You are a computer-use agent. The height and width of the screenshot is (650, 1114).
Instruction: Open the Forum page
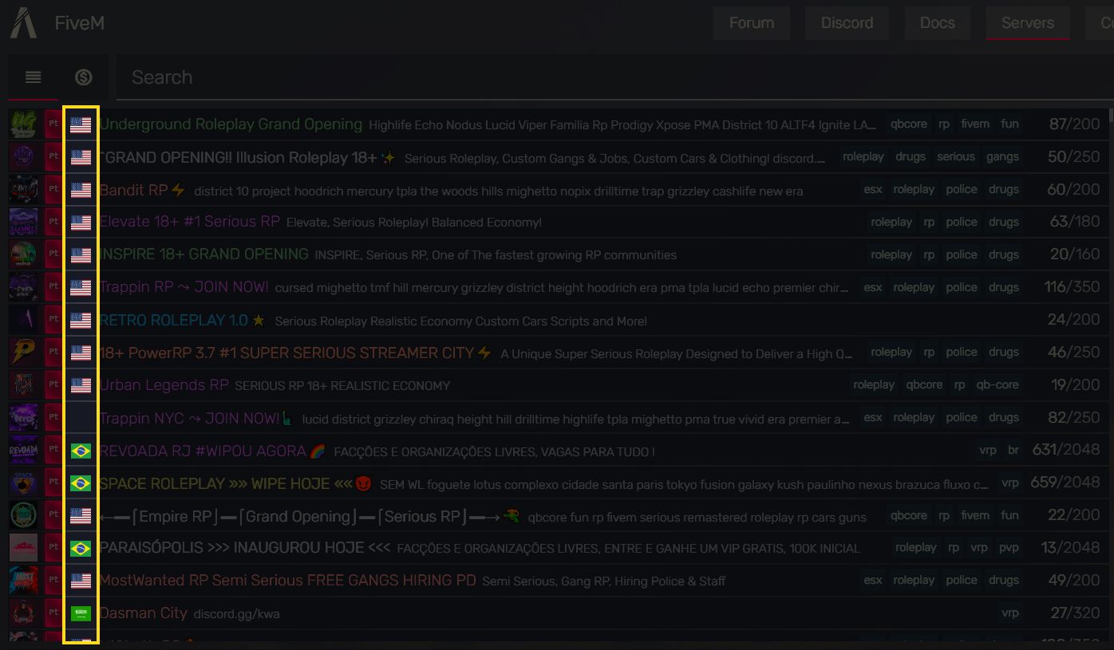(752, 22)
